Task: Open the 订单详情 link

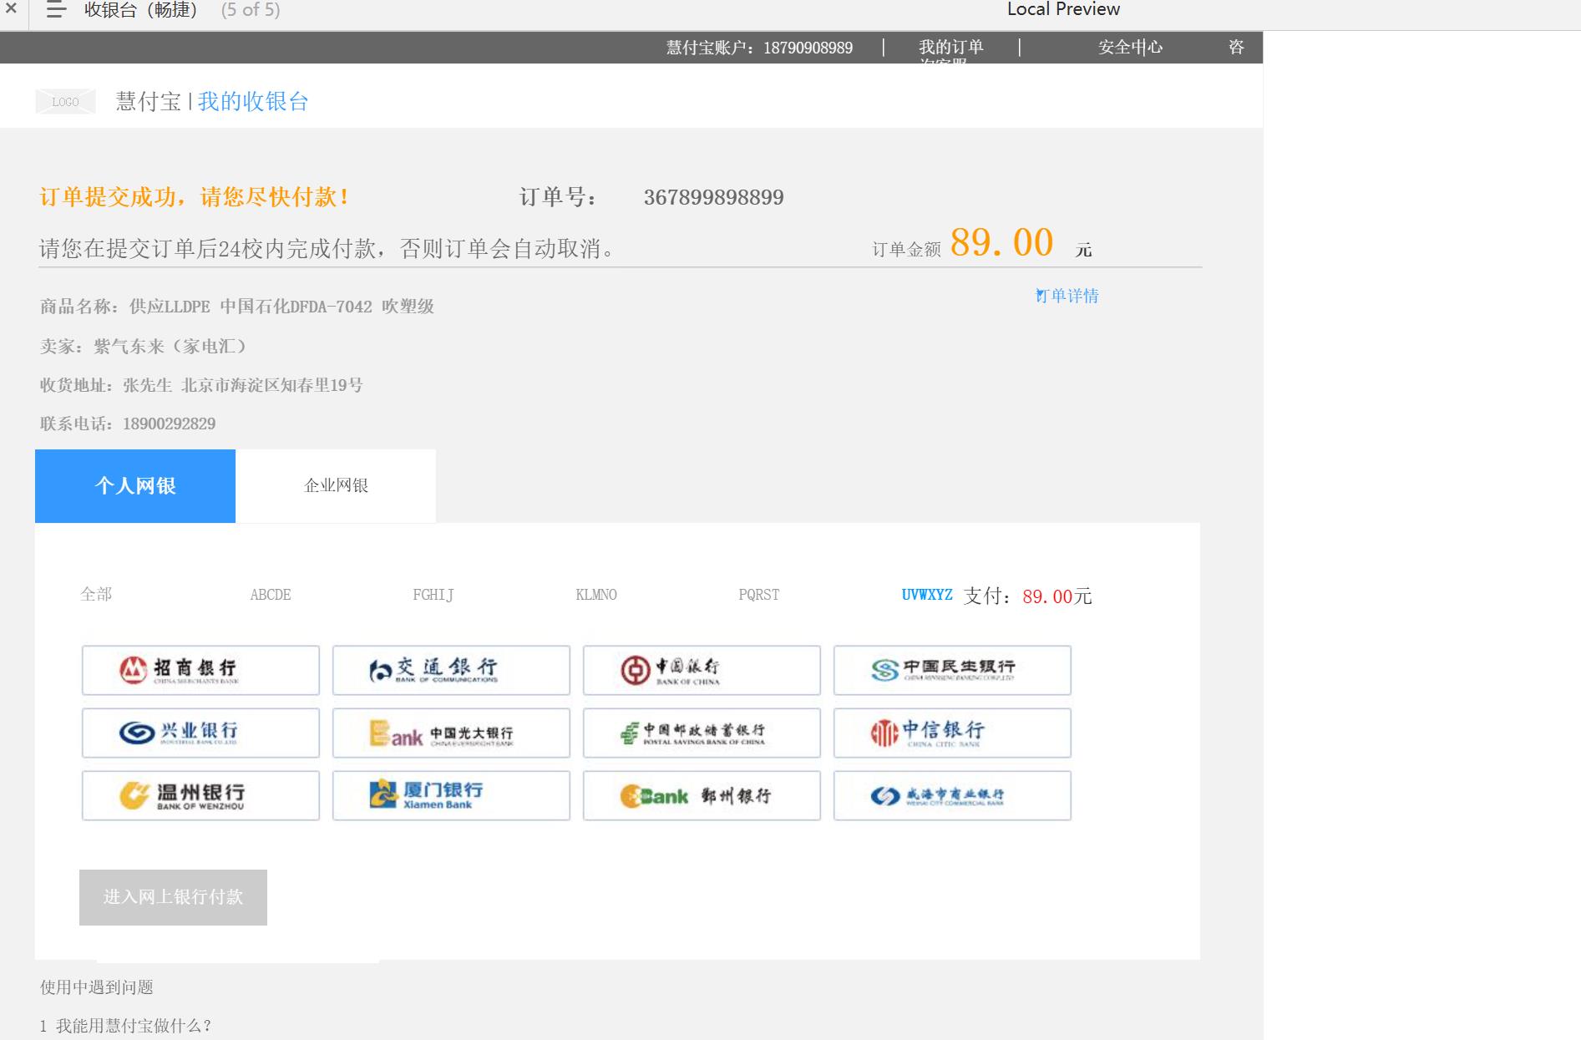Action: coord(1067,296)
